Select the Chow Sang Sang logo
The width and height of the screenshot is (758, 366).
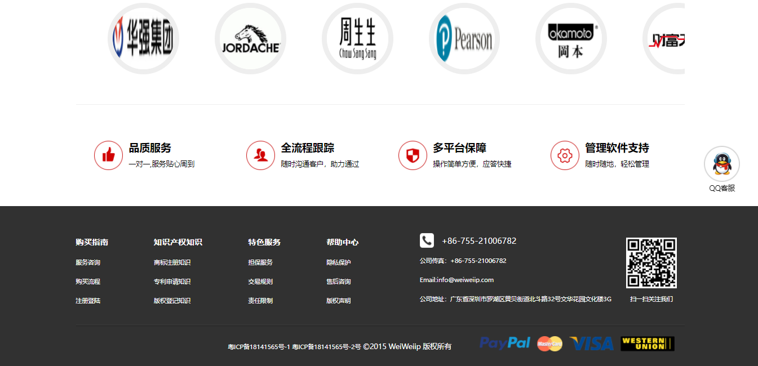coord(357,38)
